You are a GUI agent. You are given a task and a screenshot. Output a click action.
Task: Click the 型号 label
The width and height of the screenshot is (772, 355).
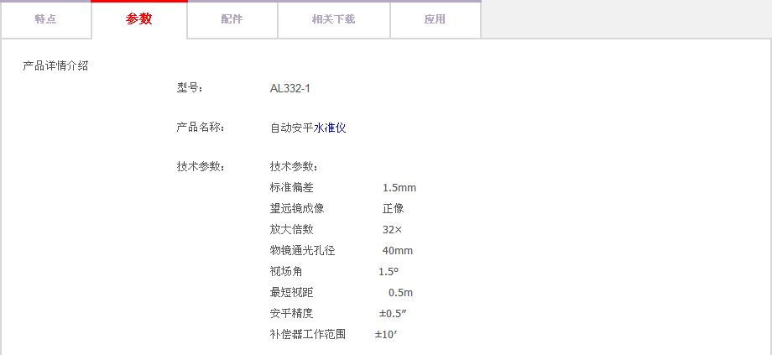pyautogui.click(x=190, y=88)
